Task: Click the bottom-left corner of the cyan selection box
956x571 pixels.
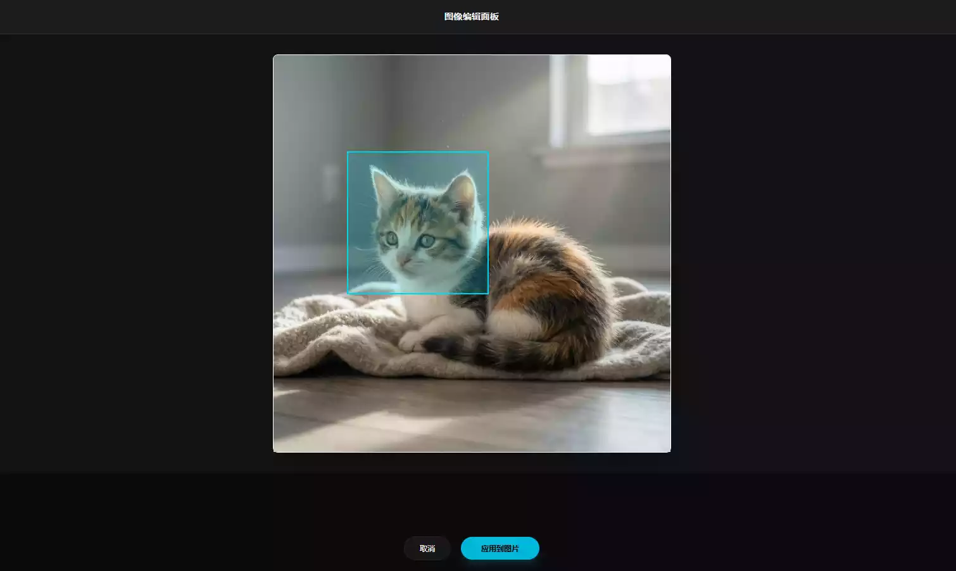Action: [348, 294]
